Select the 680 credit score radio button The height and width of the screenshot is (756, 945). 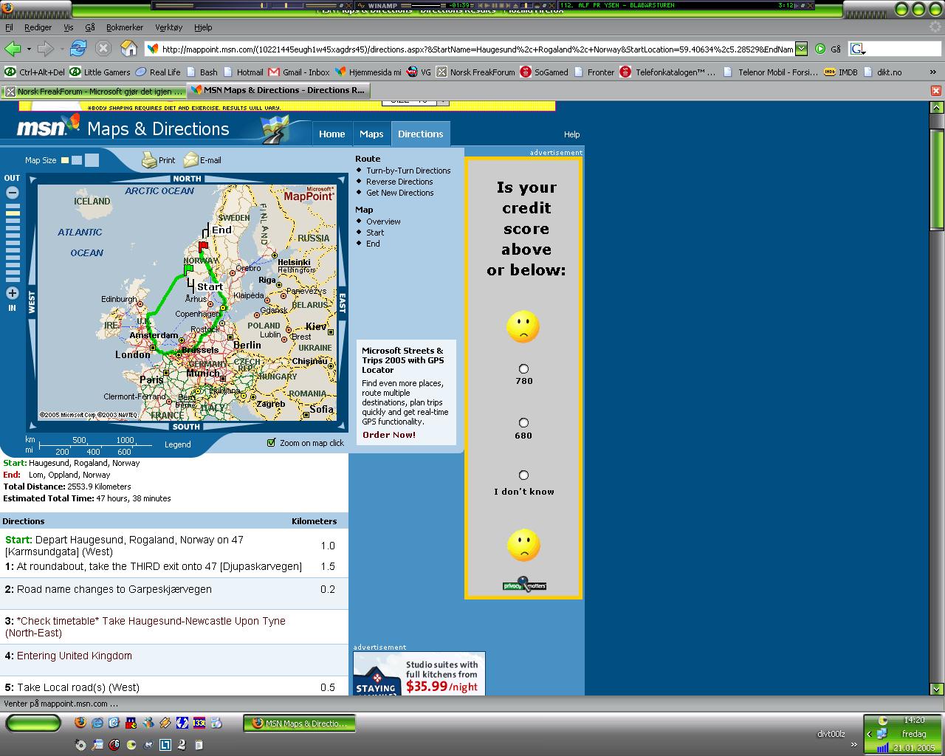(523, 423)
